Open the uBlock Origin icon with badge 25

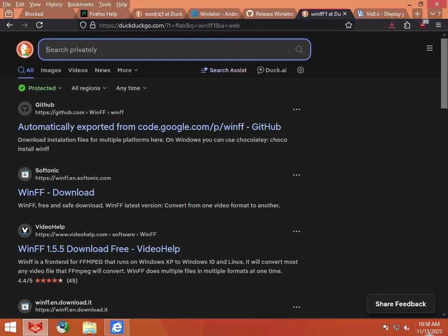(423, 24)
